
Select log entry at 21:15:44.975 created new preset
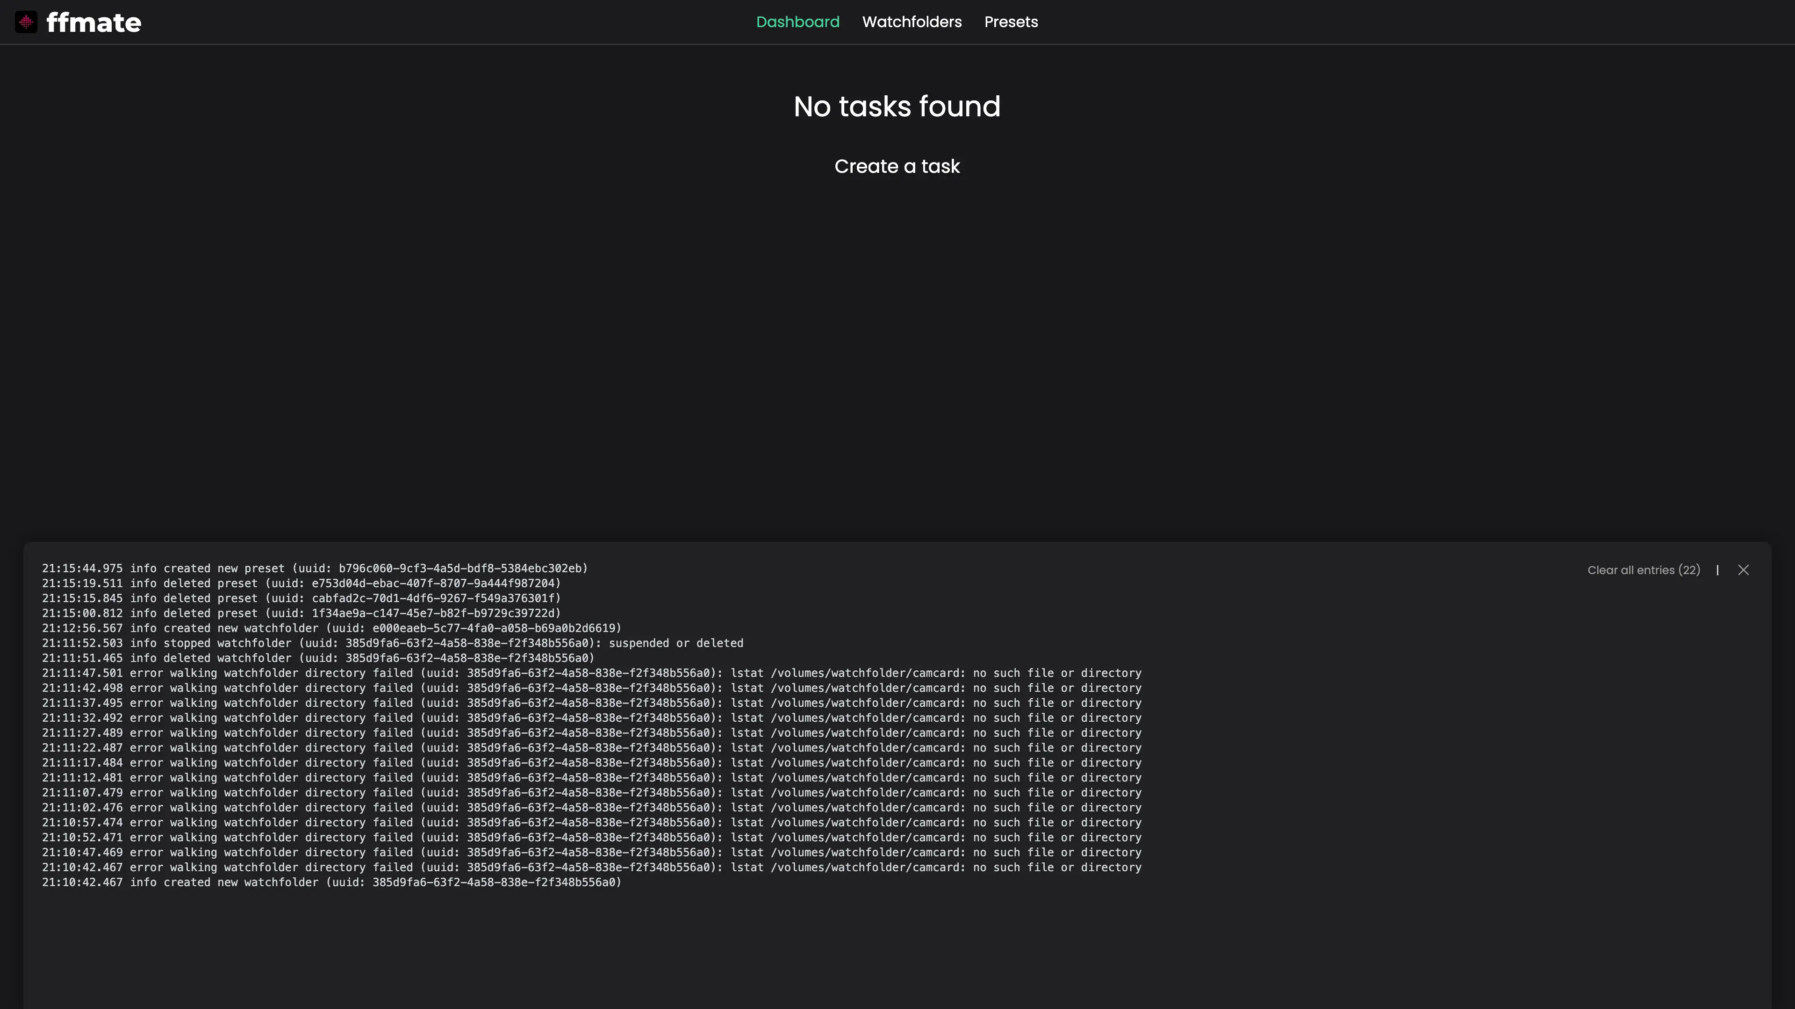(315, 569)
